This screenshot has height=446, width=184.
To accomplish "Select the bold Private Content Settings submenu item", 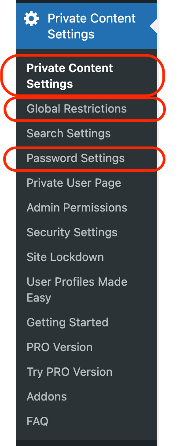I will click(x=70, y=76).
